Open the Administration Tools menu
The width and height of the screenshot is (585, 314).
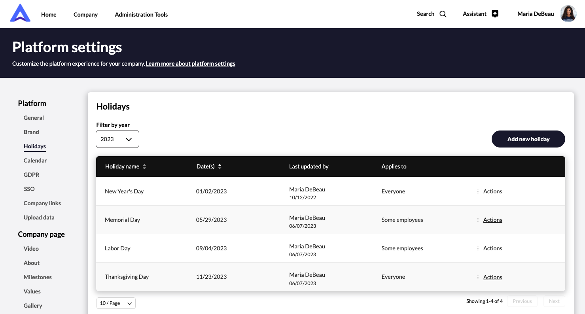pyautogui.click(x=141, y=15)
